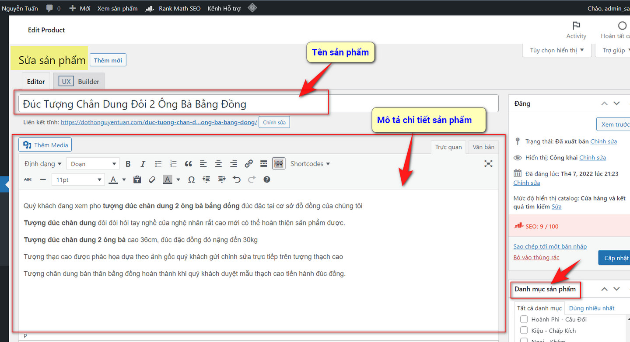Toggle bold formatting in the editor
This screenshot has width=630, height=342.
pos(128,164)
